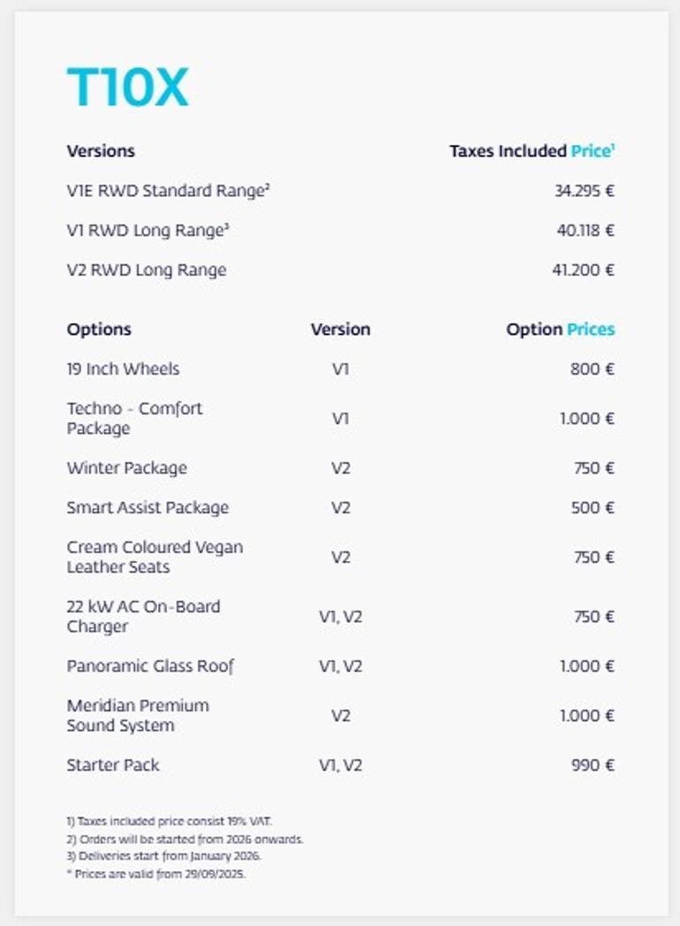Select the V2 RWD Long Range version

coord(147,270)
